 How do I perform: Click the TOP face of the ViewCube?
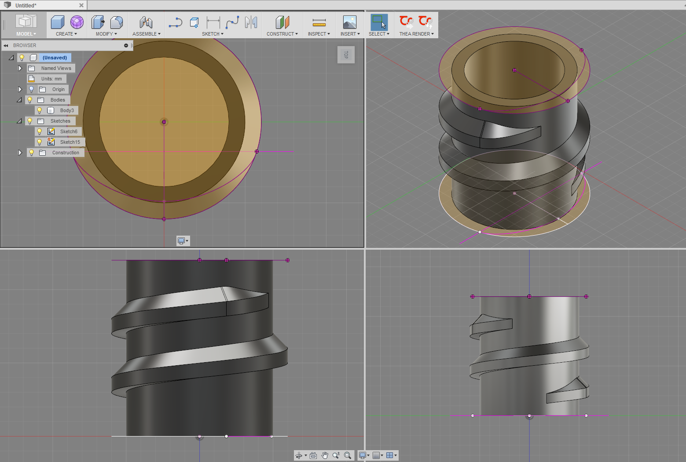346,55
